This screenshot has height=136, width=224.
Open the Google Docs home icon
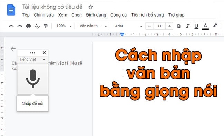(11, 10)
